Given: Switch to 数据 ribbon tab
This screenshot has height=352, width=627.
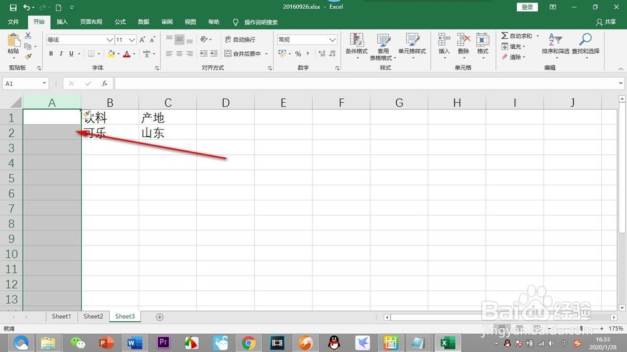Looking at the screenshot, I should point(144,22).
